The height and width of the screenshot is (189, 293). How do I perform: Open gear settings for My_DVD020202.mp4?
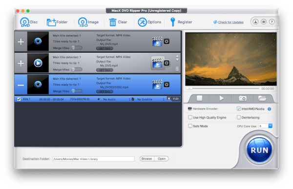point(167,84)
